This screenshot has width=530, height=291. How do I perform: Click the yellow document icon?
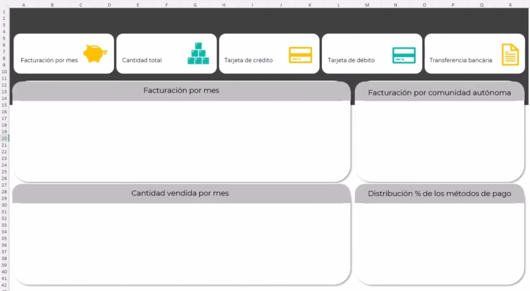(x=510, y=54)
